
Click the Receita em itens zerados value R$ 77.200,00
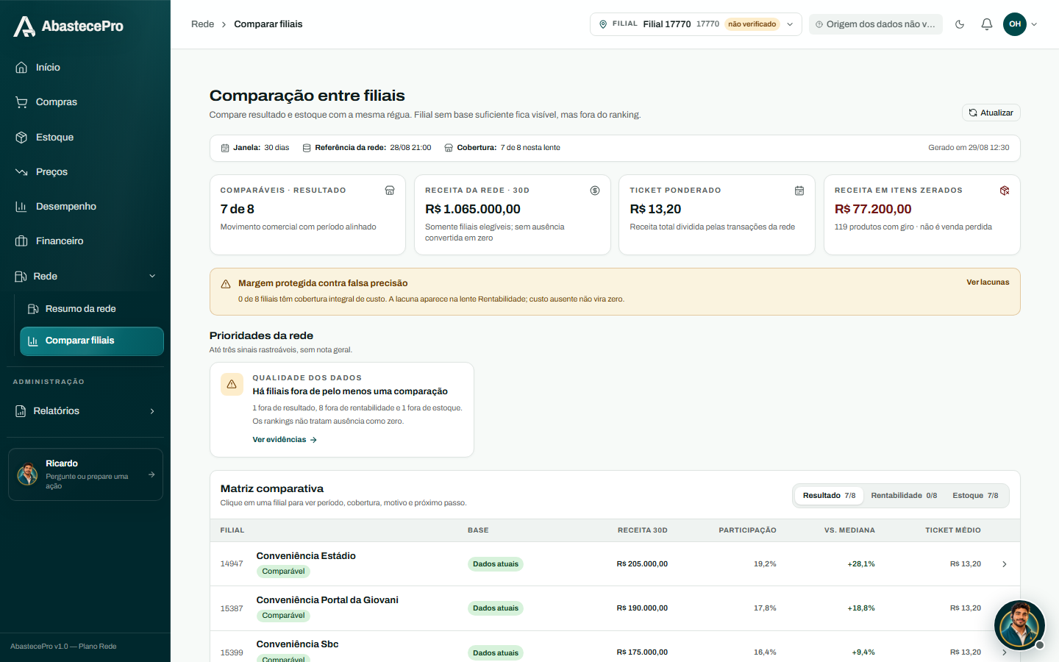[x=873, y=210]
